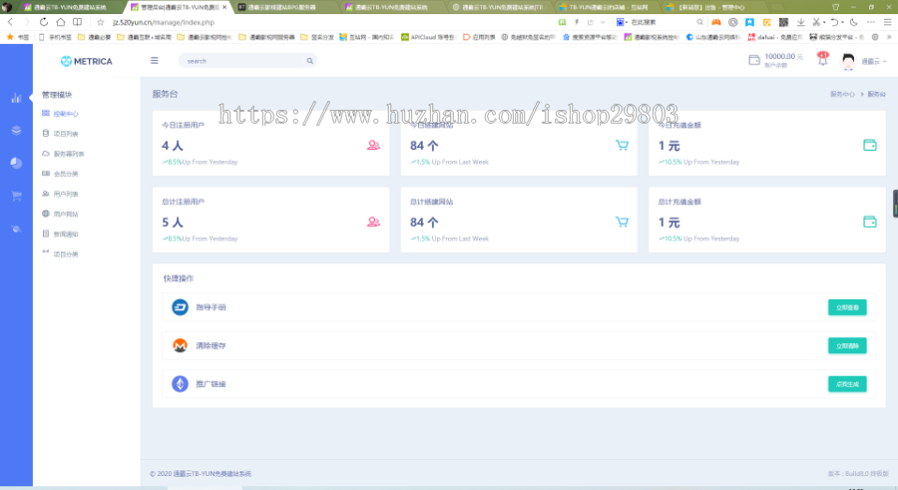Click the magnifier icon in search box

click(x=310, y=61)
